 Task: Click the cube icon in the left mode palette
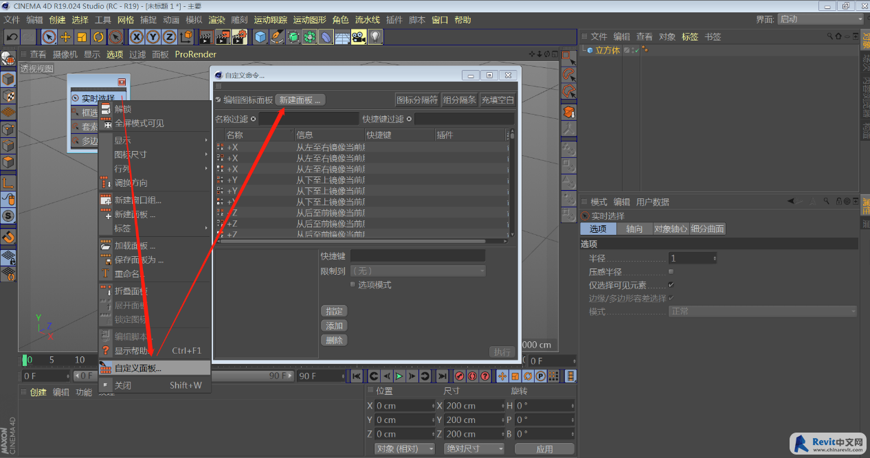pyautogui.click(x=8, y=79)
